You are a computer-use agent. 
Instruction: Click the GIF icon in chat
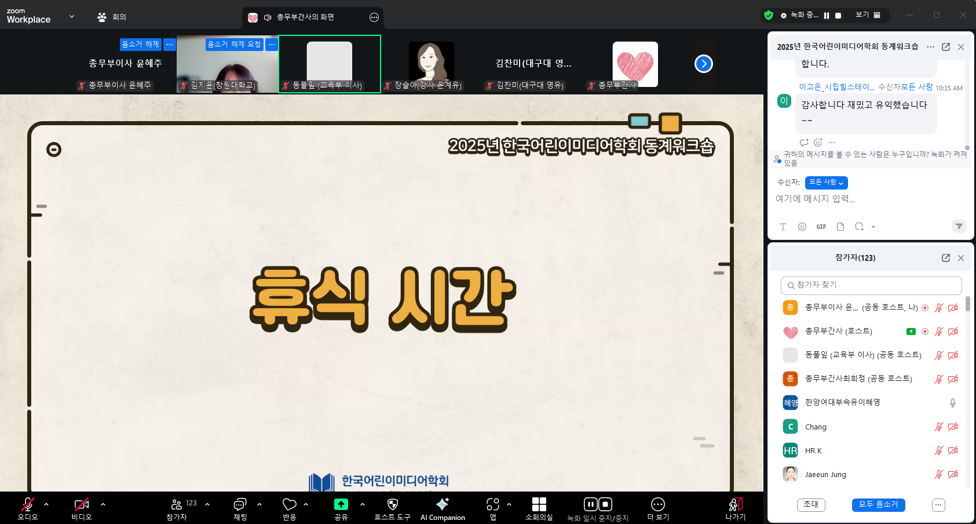821,227
